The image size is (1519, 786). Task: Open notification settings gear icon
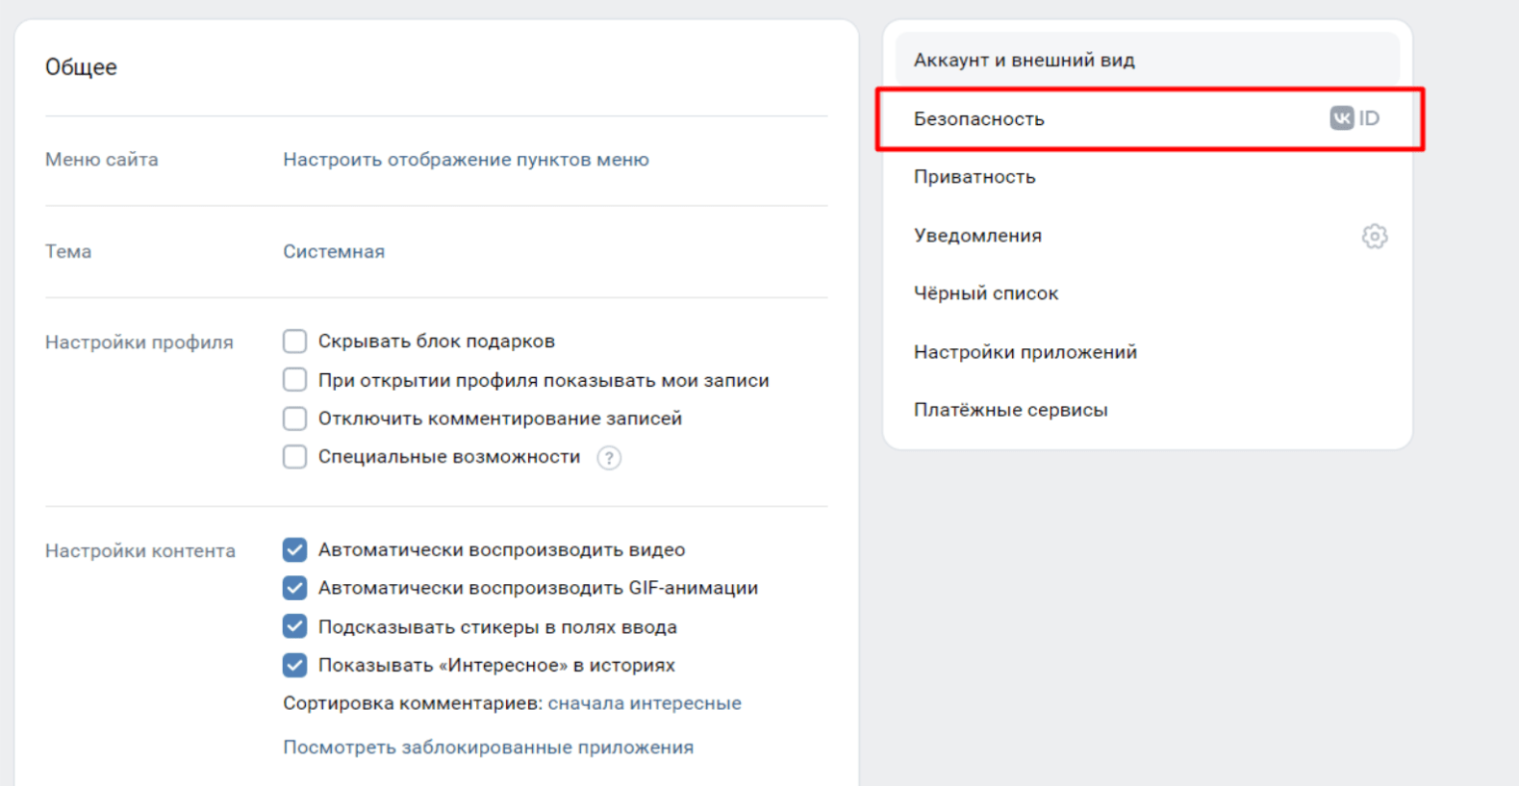(x=1375, y=236)
